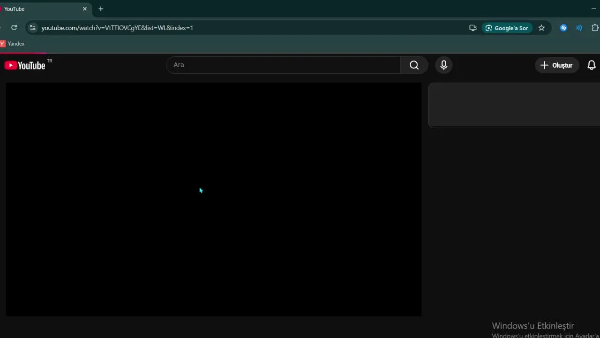This screenshot has height=338, width=600.
Task: Click the Google'a Sor button
Action: (x=507, y=28)
